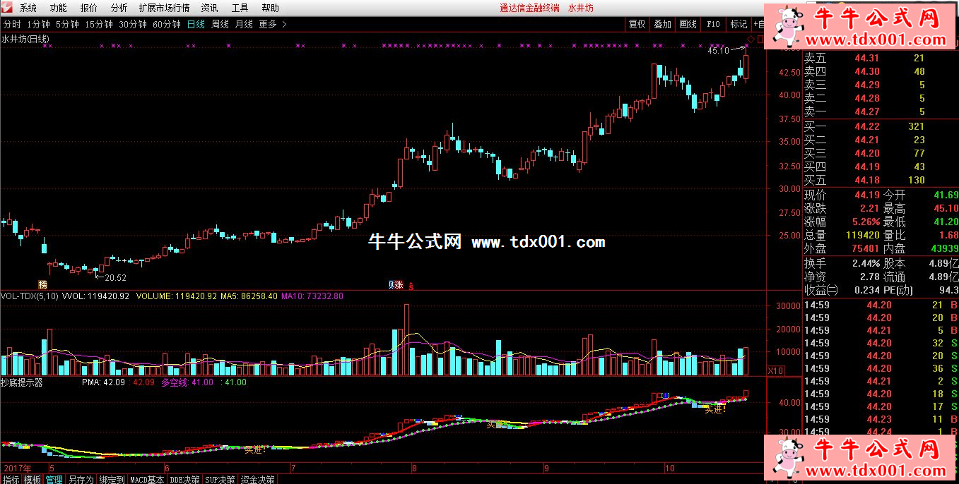Click the 涨幅 value 5.26%
Screen dimensions: 959x484
point(865,222)
